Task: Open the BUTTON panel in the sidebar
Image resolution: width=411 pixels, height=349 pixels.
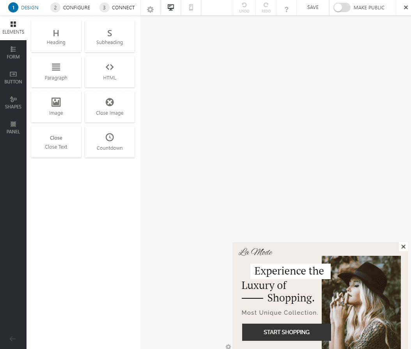Action: [13, 78]
